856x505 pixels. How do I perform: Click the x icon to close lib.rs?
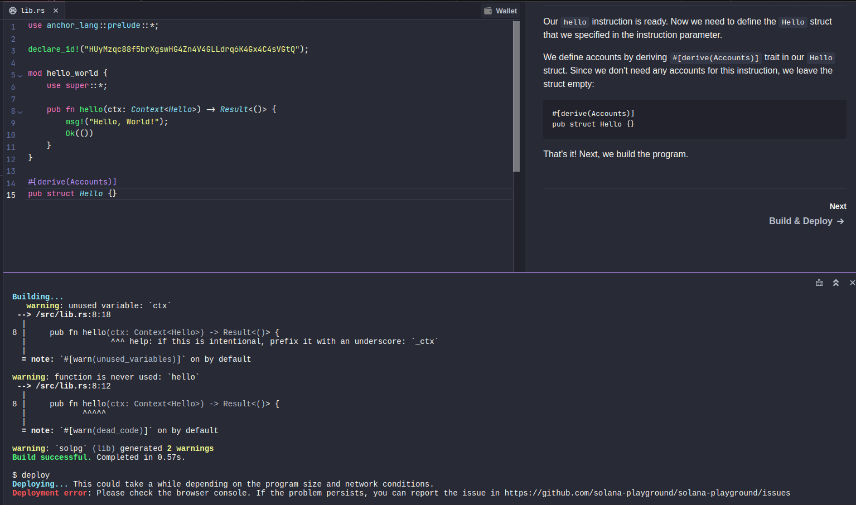tap(55, 9)
